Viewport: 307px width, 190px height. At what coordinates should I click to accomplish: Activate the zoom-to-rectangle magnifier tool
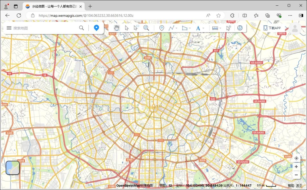click(x=146, y=28)
